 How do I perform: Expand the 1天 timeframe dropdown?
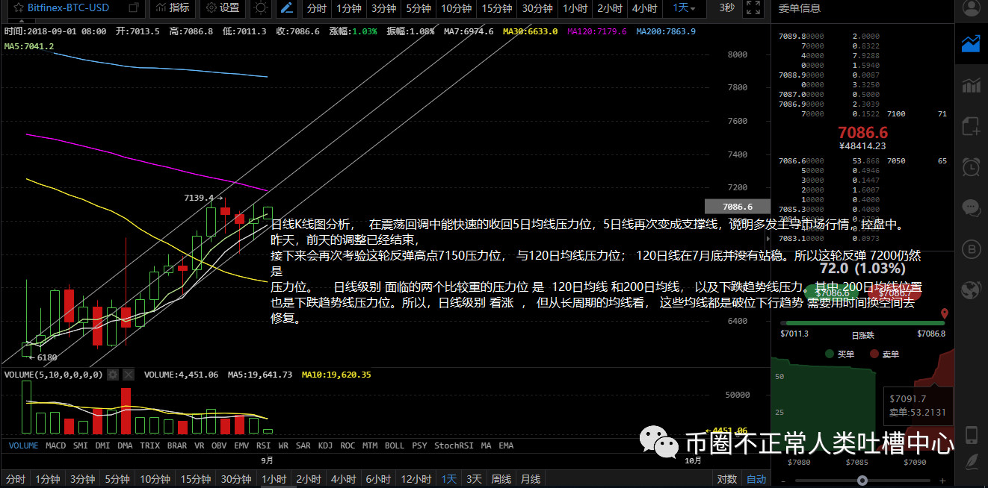tap(684, 8)
